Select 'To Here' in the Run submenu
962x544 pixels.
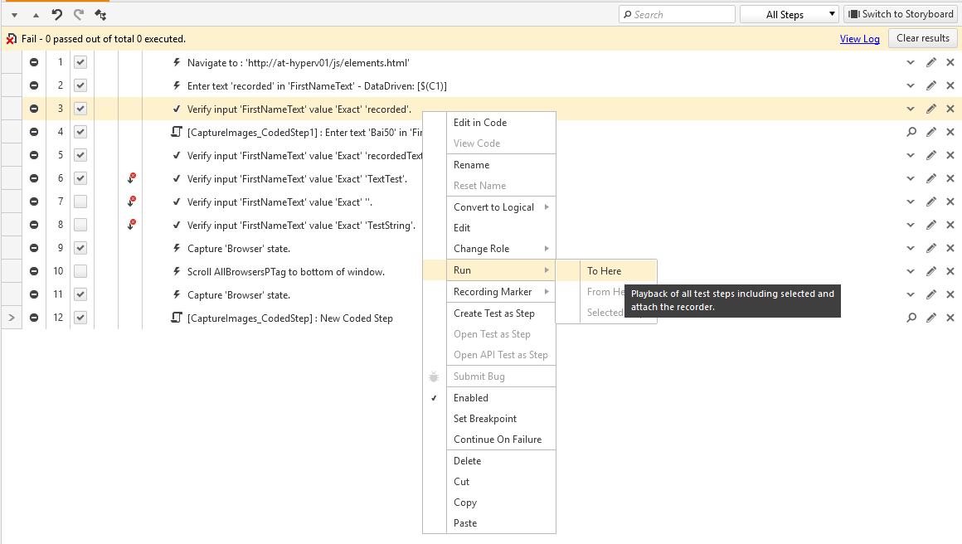pyautogui.click(x=605, y=271)
